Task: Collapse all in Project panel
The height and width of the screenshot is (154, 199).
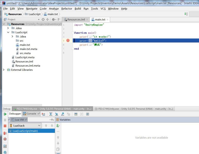Action: 47,19
